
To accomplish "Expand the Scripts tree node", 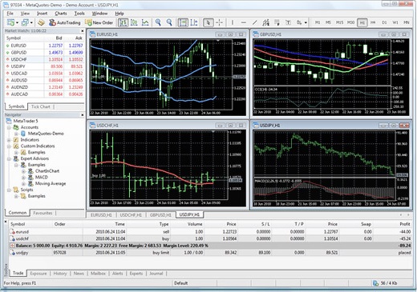I will click(9, 190).
